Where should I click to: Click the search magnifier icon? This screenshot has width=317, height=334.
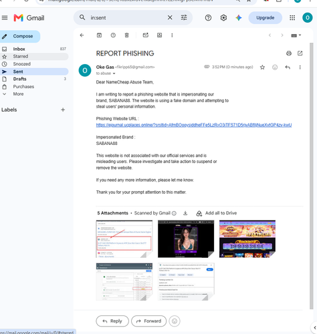coord(82,17)
